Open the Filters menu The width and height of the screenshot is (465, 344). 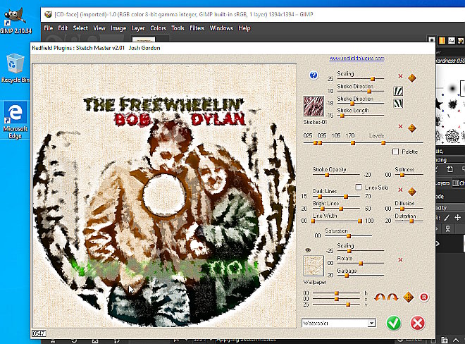click(197, 28)
